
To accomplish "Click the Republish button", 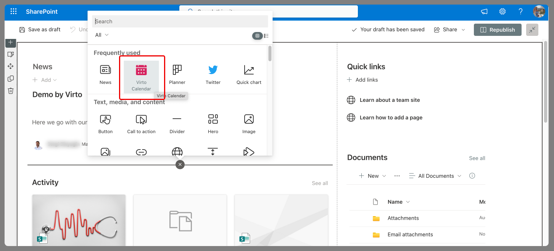I will coord(498,30).
